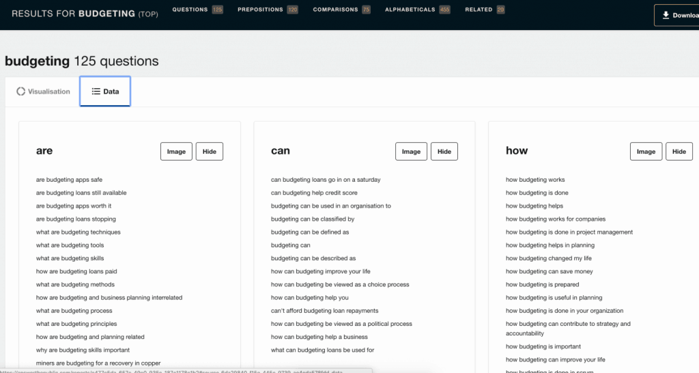Screen dimensions: 699x373
Task: Click 'why are budgeting skills important'
Action: click(x=83, y=350)
